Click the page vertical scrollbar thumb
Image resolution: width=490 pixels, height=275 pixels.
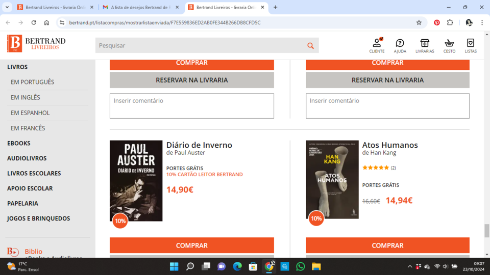[x=486, y=230]
